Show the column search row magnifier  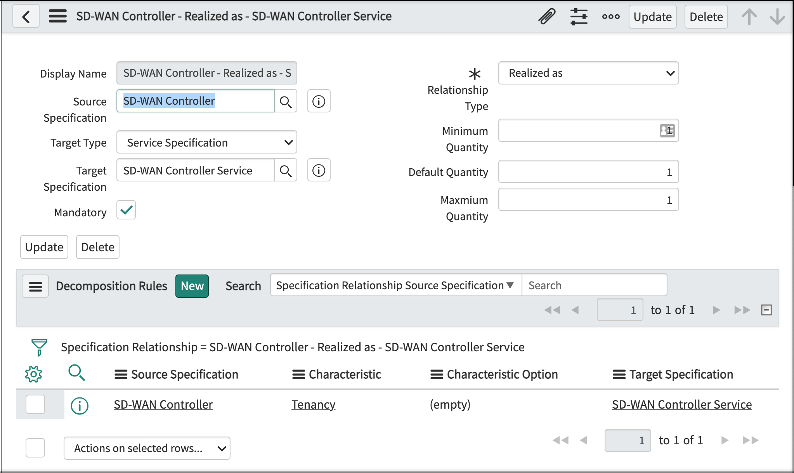coord(76,373)
